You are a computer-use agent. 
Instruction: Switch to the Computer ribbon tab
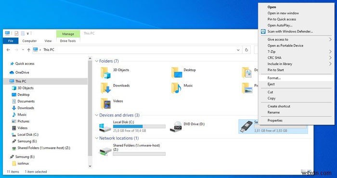click(29, 41)
